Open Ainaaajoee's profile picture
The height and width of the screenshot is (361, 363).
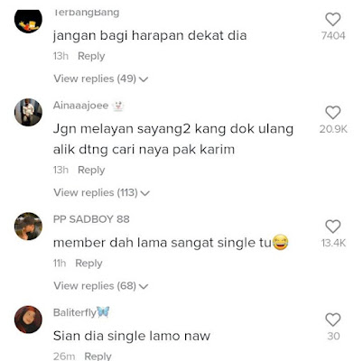pos(28,112)
